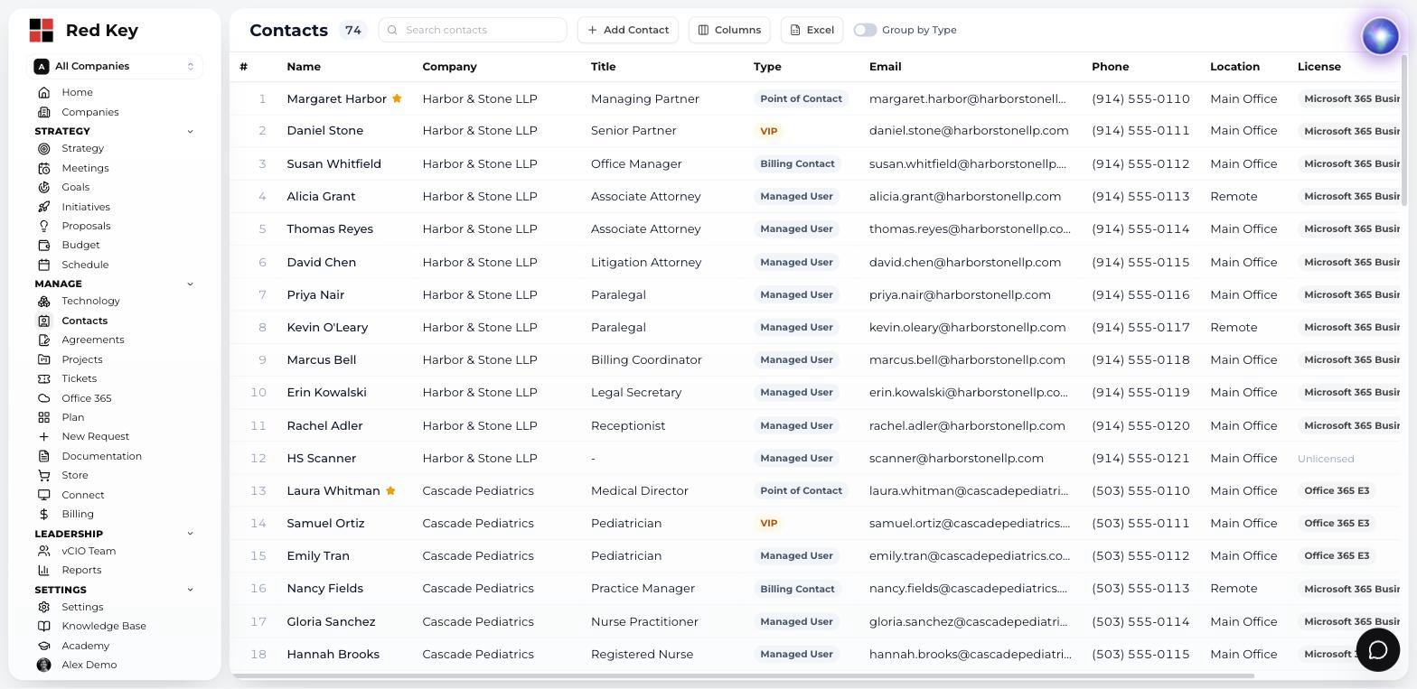Click email daniel.stone@harborstonellp.com
The width and height of the screenshot is (1417, 689).
[x=969, y=130]
